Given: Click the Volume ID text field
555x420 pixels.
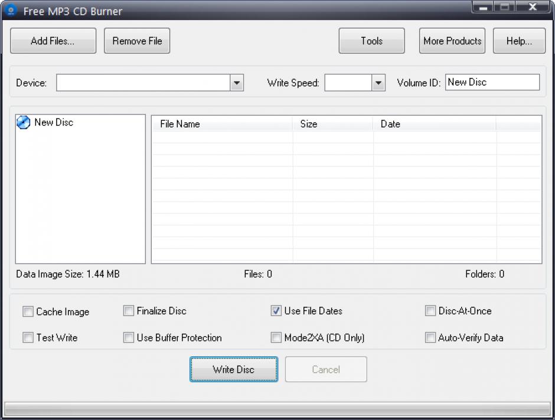Looking at the screenshot, I should [492, 82].
